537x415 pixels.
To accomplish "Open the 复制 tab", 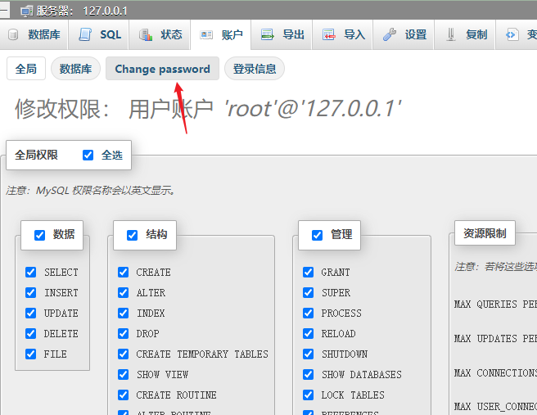I will (x=464, y=34).
